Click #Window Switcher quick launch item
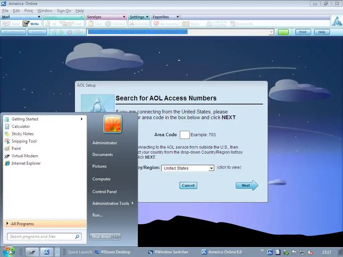 coord(168,252)
